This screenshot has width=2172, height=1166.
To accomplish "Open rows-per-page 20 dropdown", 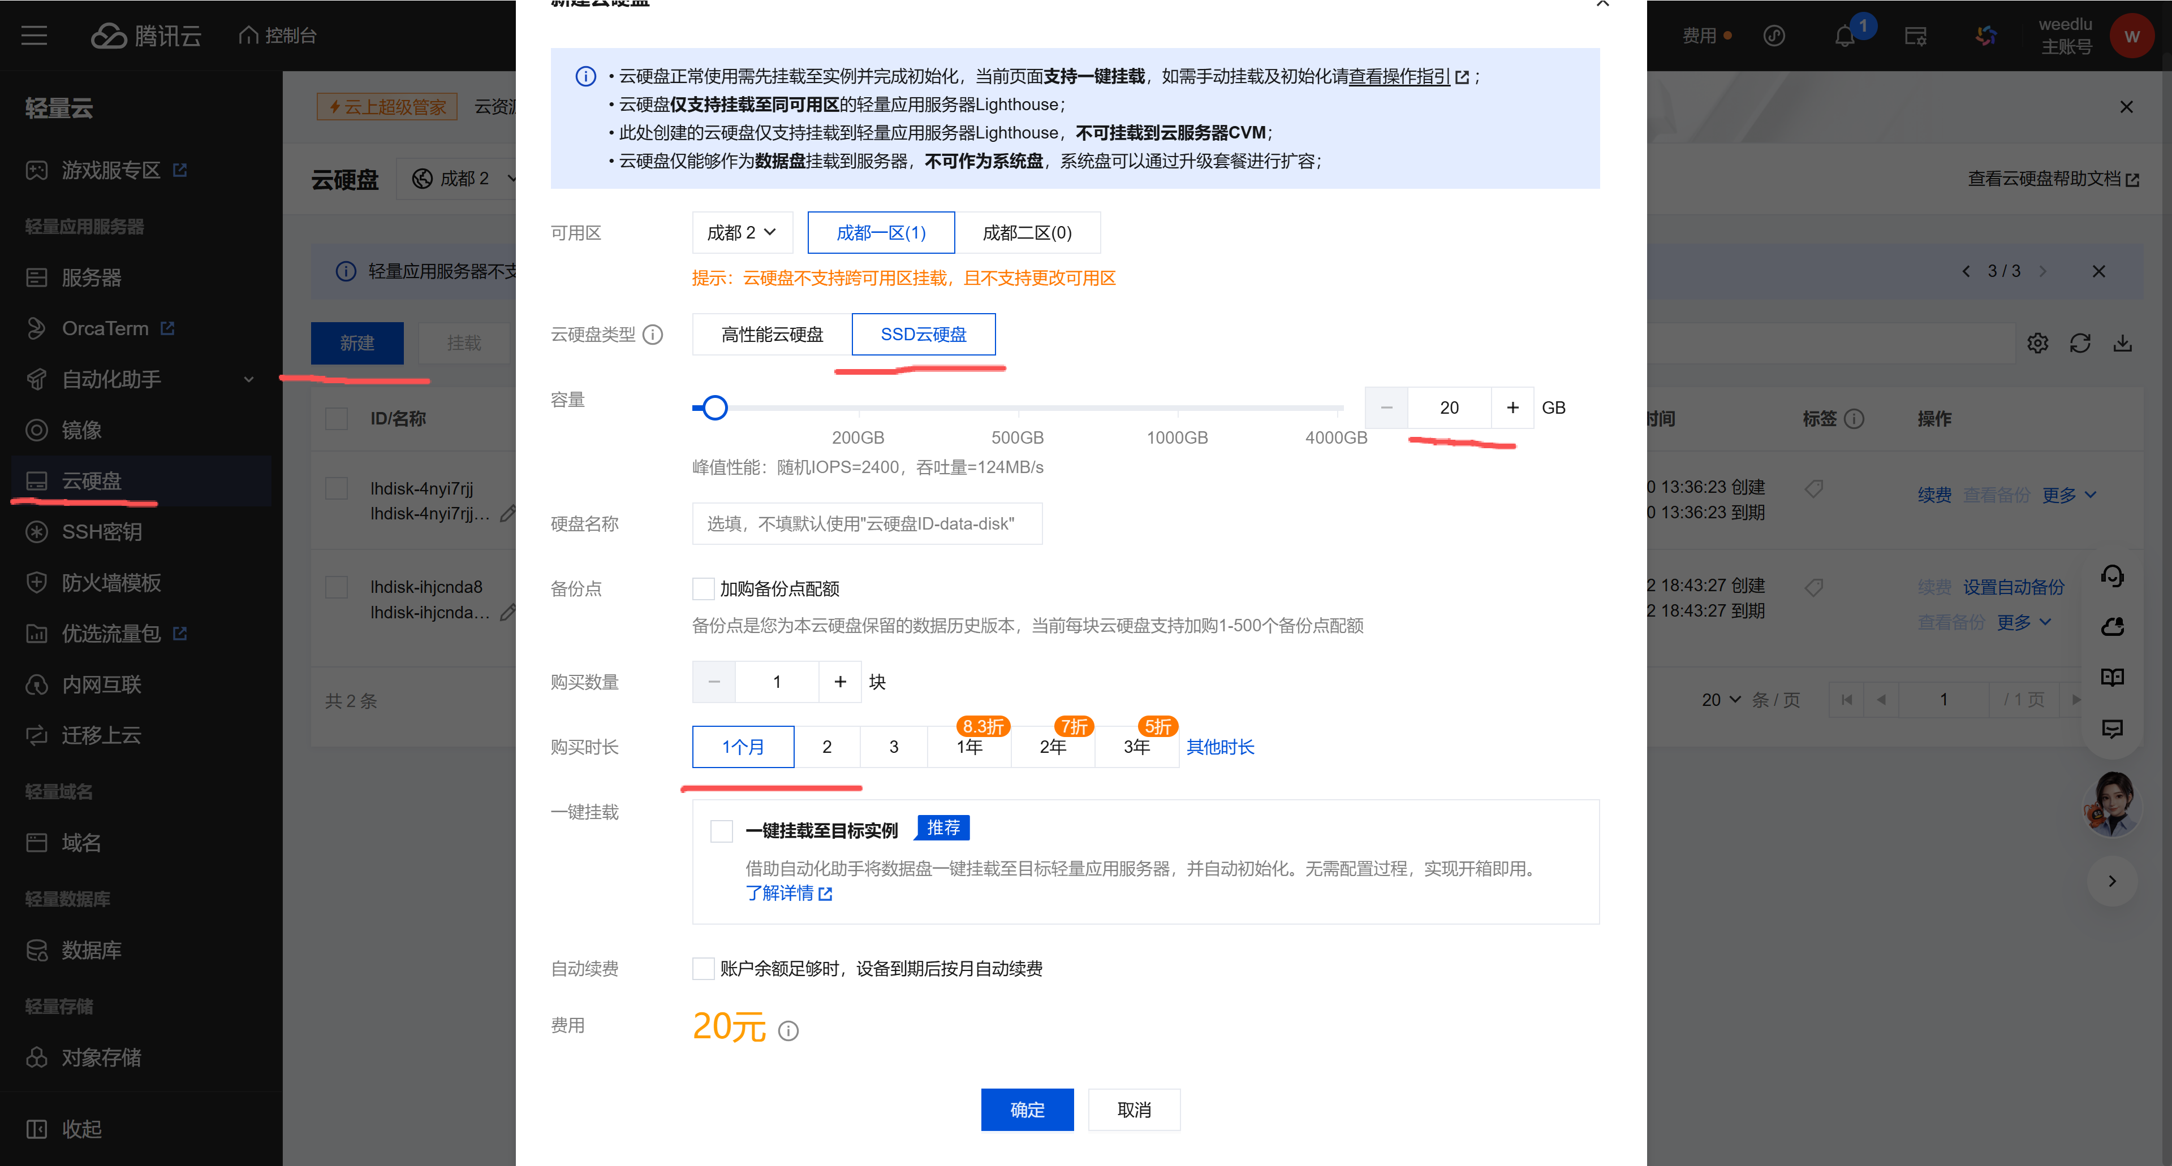I will [1720, 700].
